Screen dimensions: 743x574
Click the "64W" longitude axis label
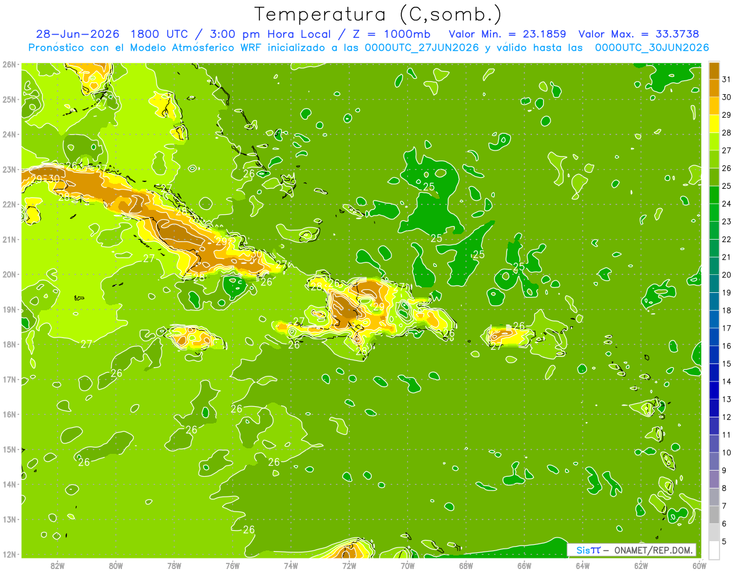(x=583, y=565)
